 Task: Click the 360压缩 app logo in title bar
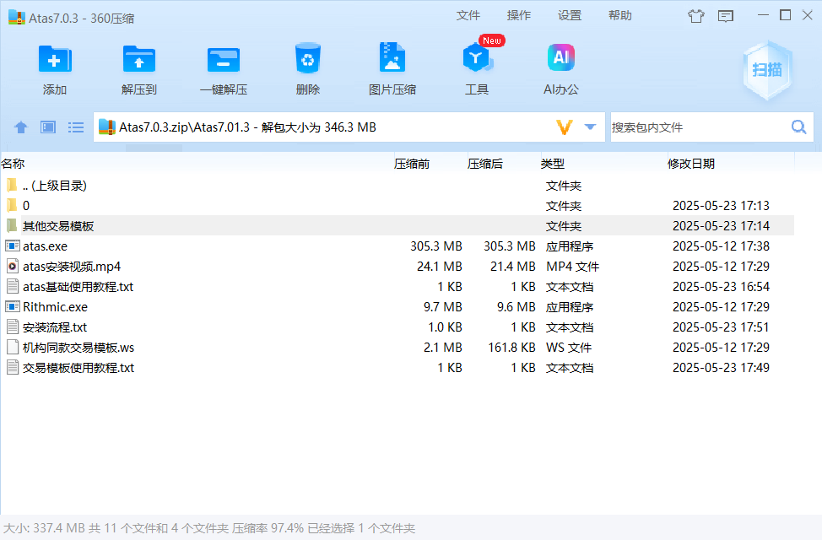point(17,18)
